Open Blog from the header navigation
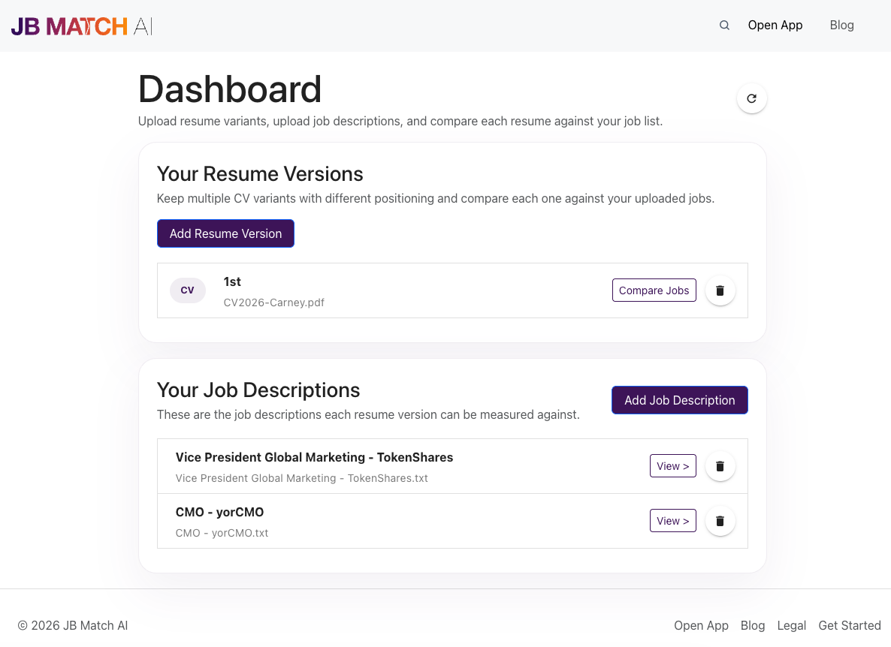The height and width of the screenshot is (647, 891). [x=841, y=25]
